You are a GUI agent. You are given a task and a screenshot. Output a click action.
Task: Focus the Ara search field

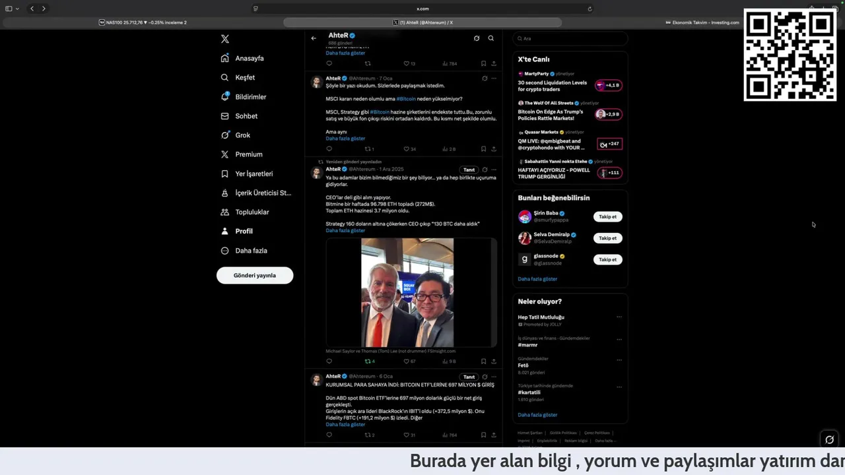point(570,38)
